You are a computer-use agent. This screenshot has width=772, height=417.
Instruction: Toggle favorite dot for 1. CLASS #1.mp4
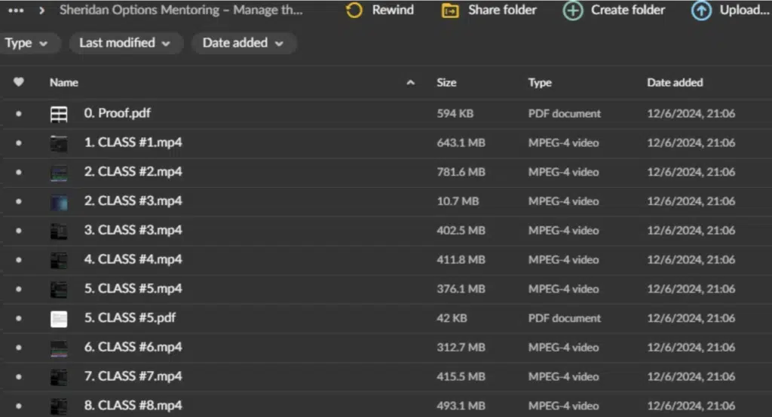click(18, 143)
